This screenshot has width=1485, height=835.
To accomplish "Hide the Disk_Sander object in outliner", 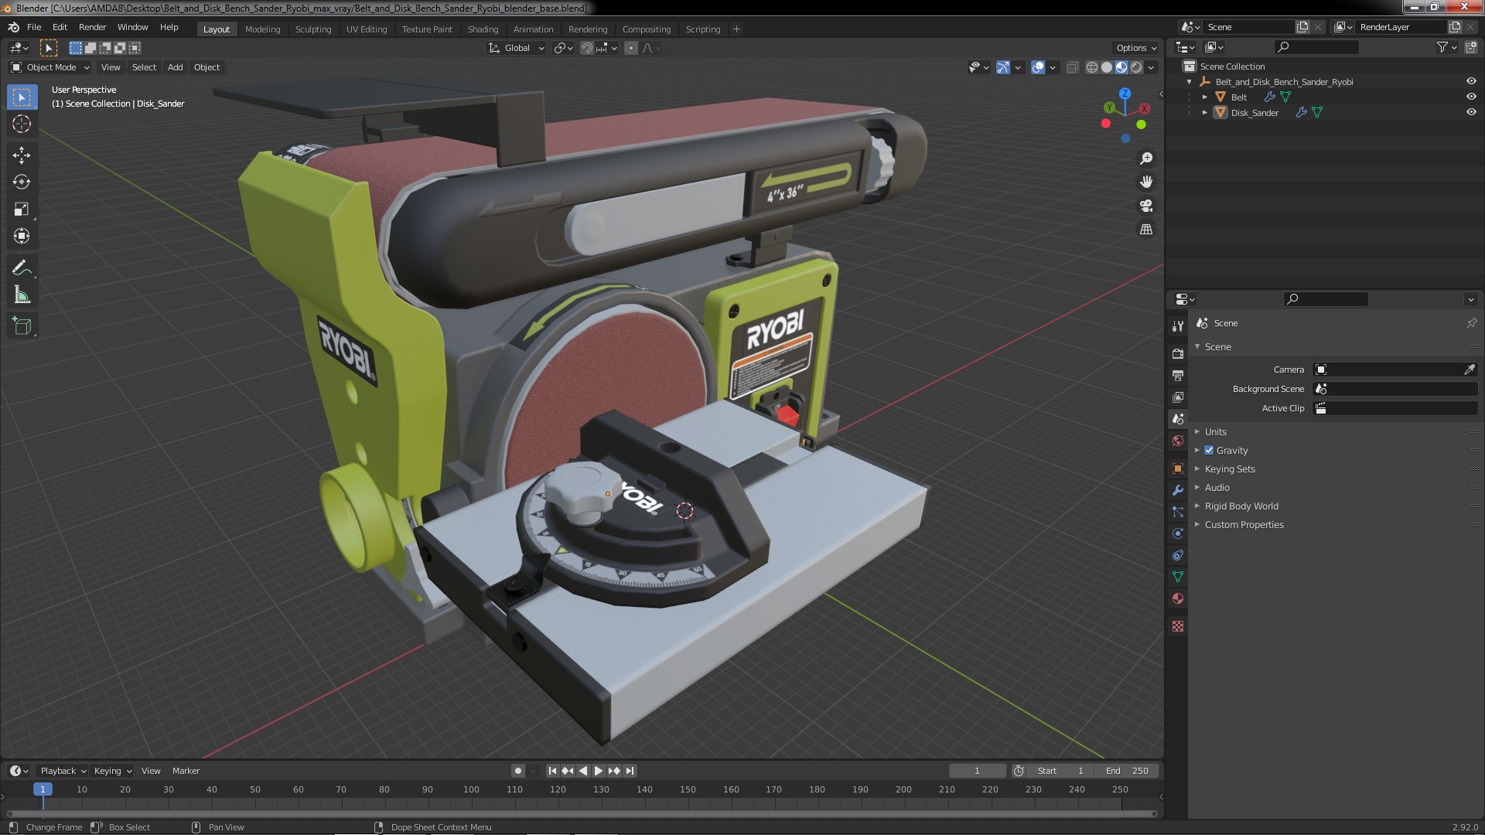I will pyautogui.click(x=1470, y=113).
